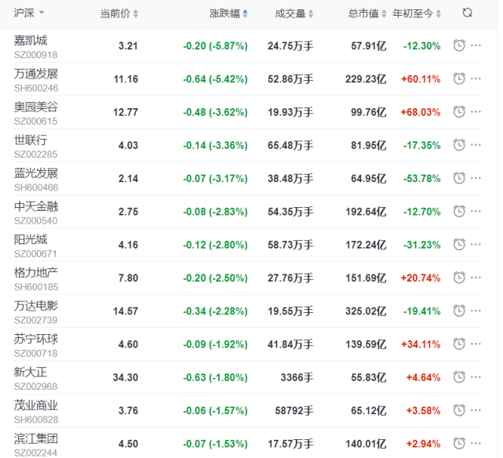Open stock 万达电影 SZ002739

pos(36,312)
